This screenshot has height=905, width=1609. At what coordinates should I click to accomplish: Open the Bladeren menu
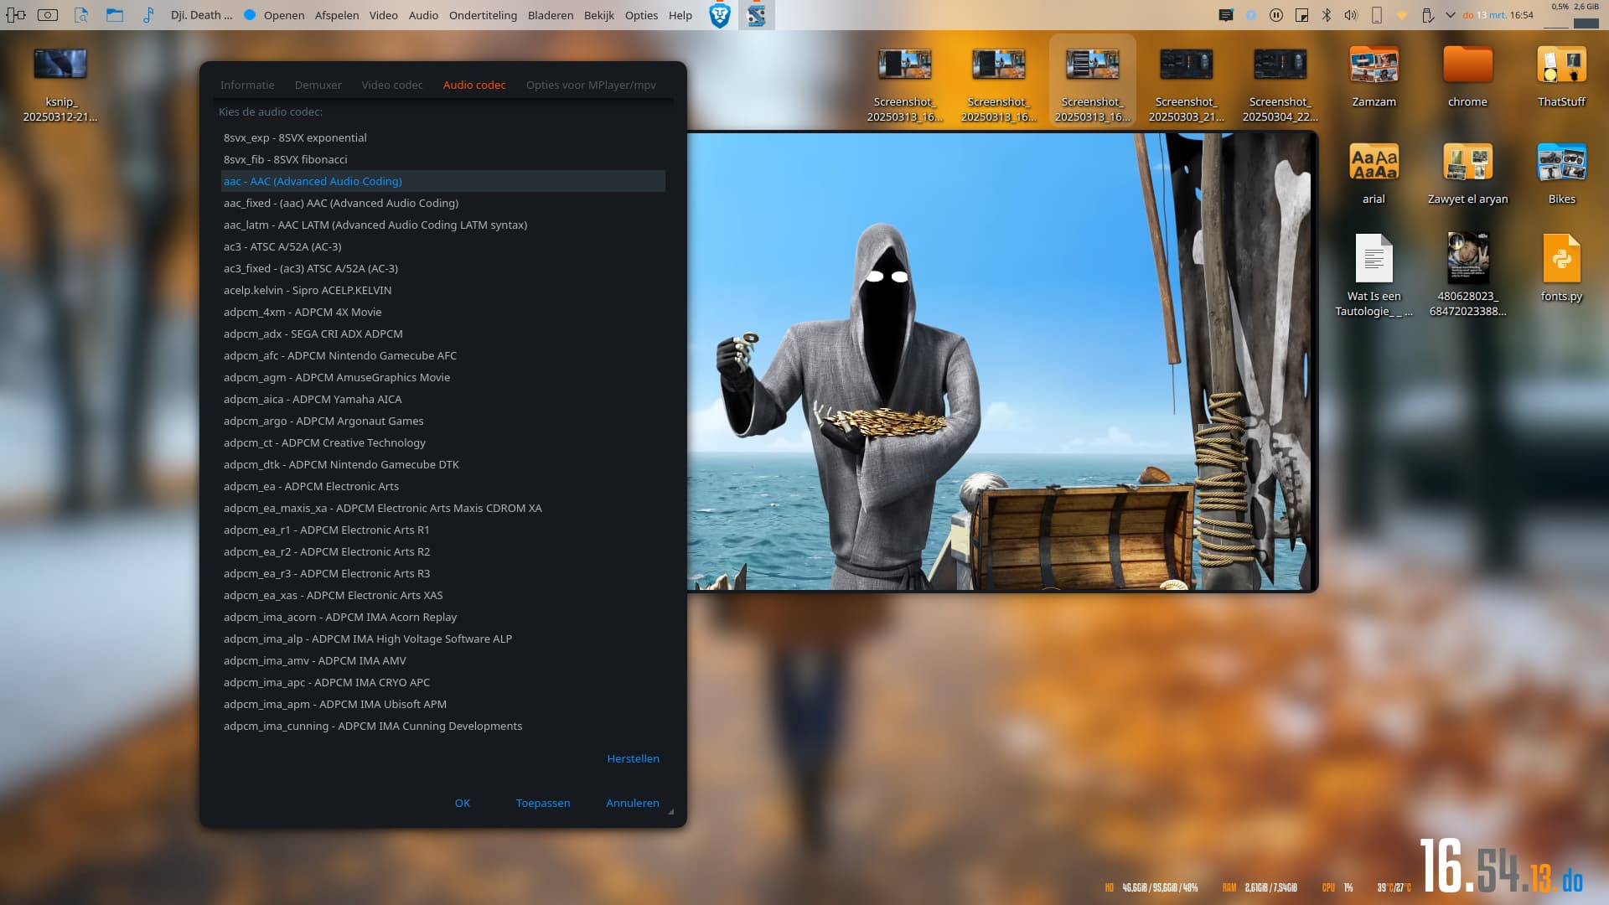click(551, 15)
